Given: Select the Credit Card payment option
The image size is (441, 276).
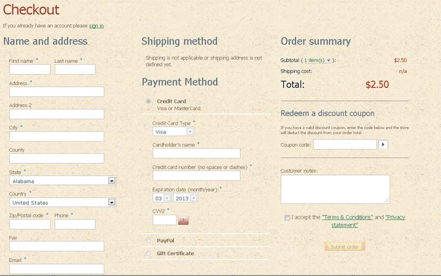Looking at the screenshot, I should pyautogui.click(x=148, y=102).
